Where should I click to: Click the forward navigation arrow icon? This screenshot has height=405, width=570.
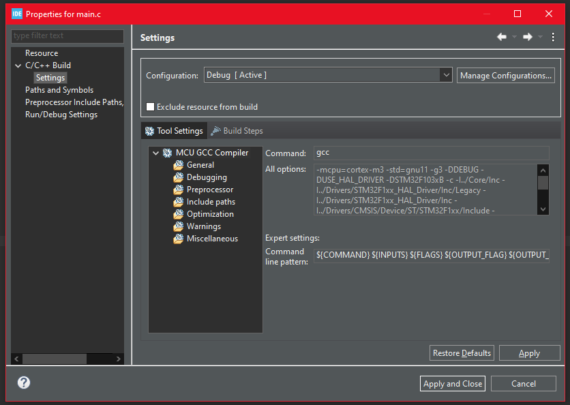(x=528, y=37)
